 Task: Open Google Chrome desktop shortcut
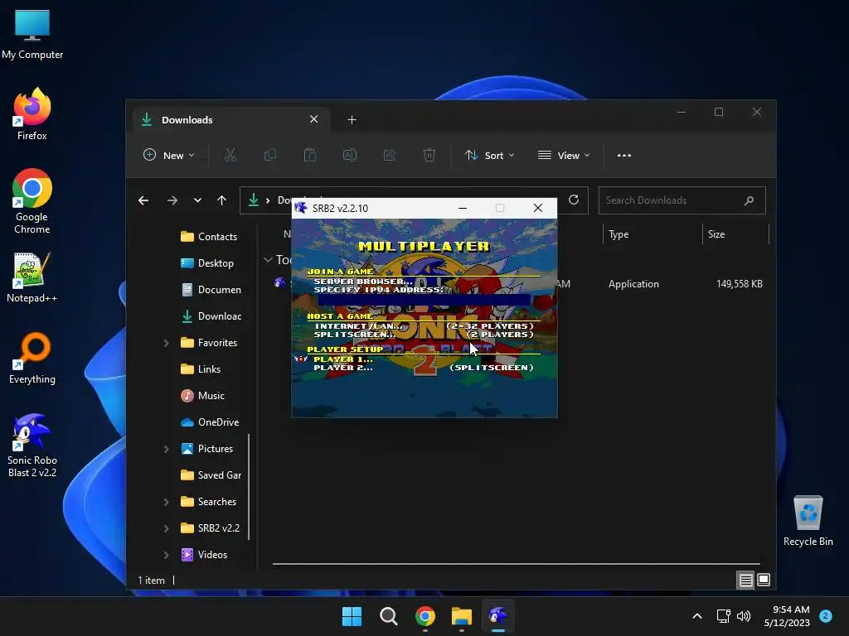(32, 201)
